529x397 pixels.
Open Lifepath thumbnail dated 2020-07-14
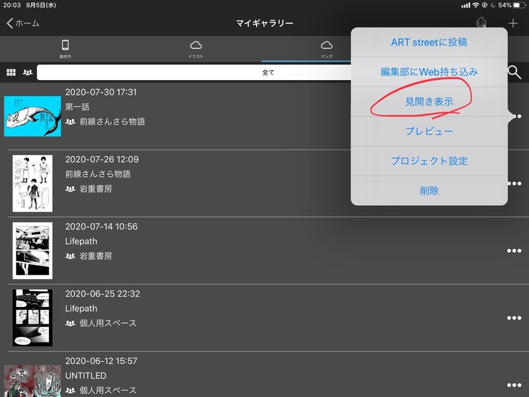click(x=32, y=251)
